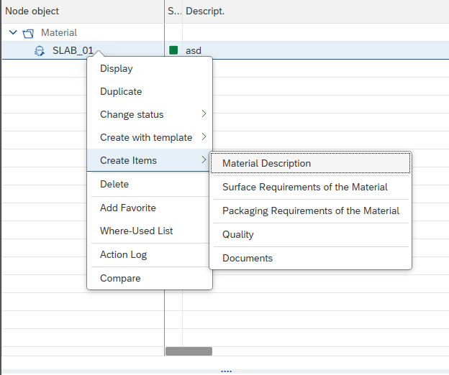Pick Quality from the submenu

[x=237, y=234]
